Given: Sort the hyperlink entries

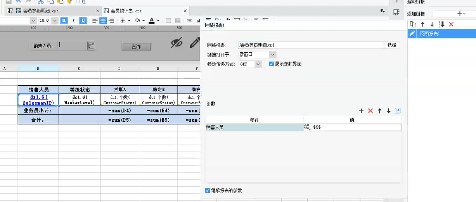Looking at the screenshot, I should 441,24.
